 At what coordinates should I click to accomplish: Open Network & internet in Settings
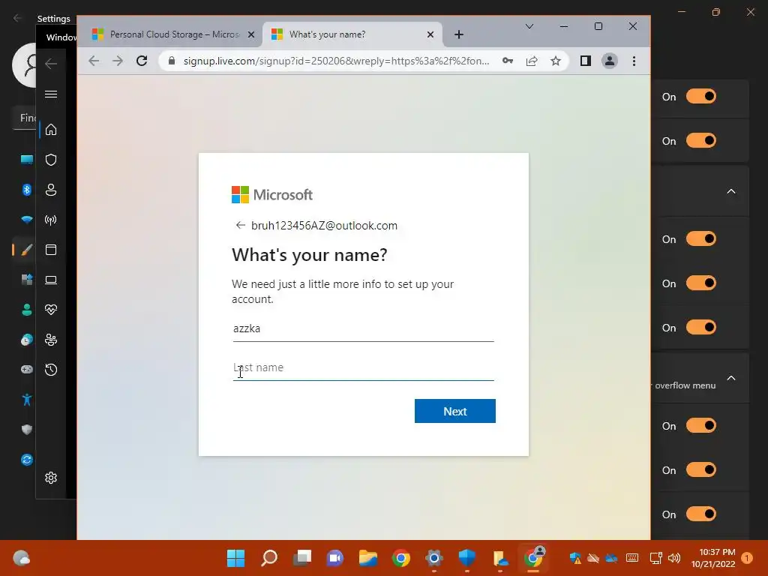[x=26, y=220]
